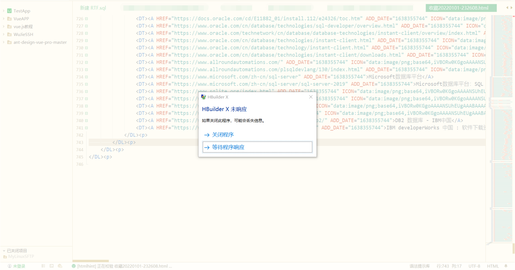Viewport: 515px width, 270px height.
Task: Toggle code fold on line 741
Action: [86, 128]
